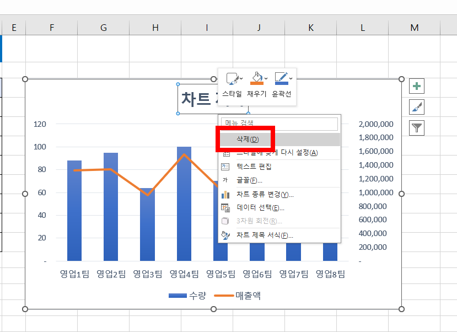Viewport: 457px width, 332px height.
Task: Click the 수량 legend entry
Action: (187, 296)
